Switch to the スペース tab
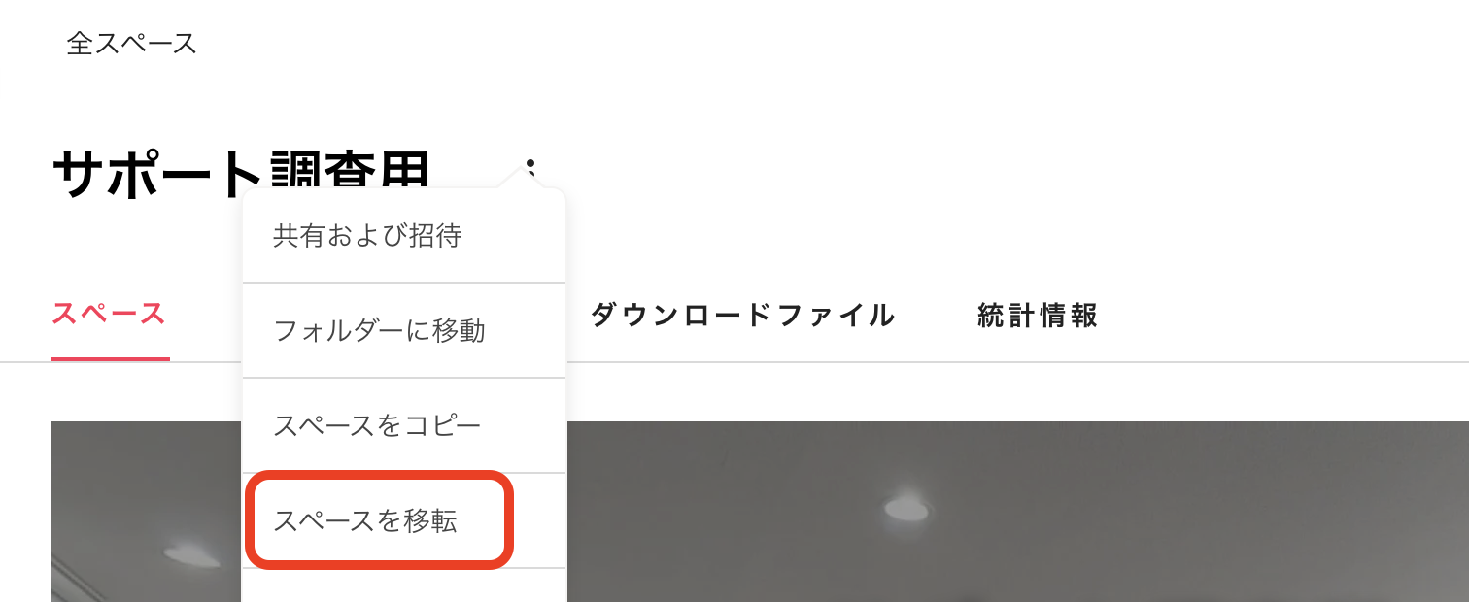The width and height of the screenshot is (1469, 602). pyautogui.click(x=109, y=315)
